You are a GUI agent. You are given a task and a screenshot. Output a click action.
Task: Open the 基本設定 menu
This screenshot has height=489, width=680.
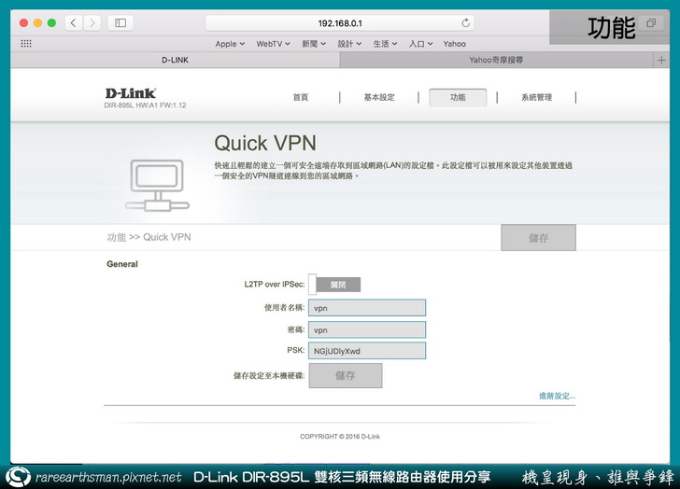[x=379, y=97]
